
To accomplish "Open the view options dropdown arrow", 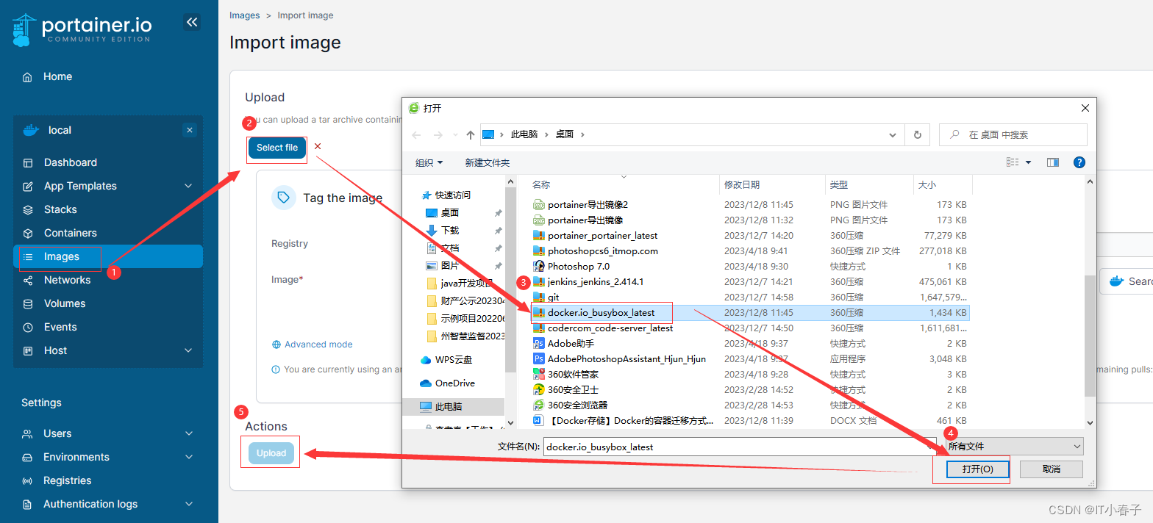I will 1028,162.
